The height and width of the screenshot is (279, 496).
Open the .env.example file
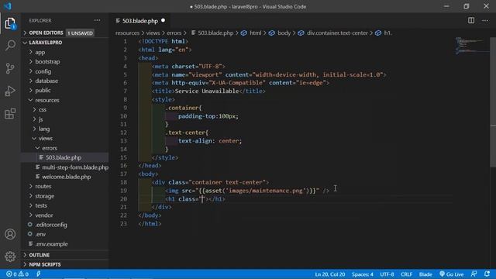[51, 244]
